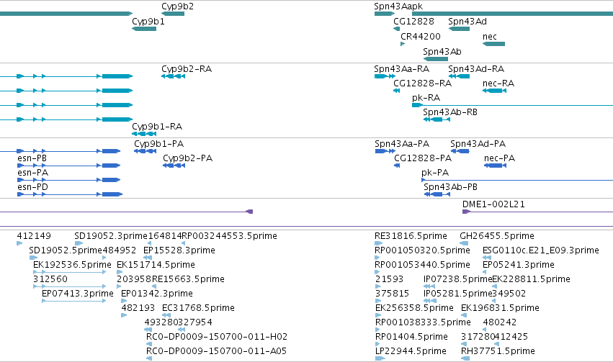Select the Spn43Ad-PA protein label
The width and height of the screenshot is (613, 362).
(x=478, y=144)
